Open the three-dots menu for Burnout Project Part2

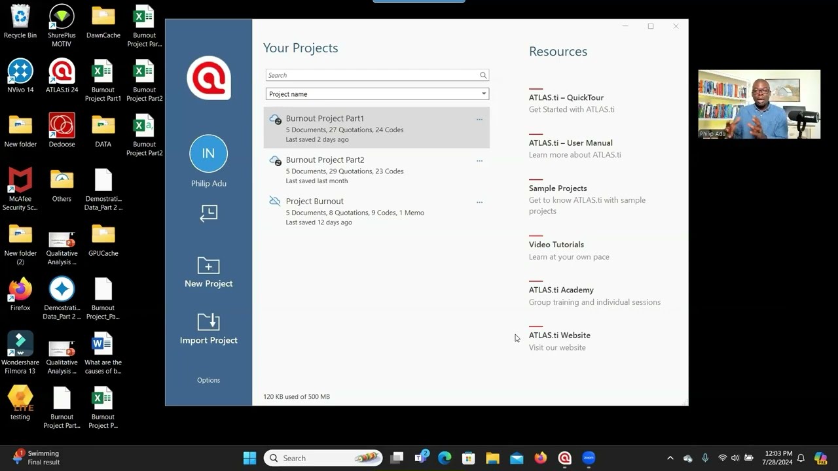pyautogui.click(x=479, y=161)
